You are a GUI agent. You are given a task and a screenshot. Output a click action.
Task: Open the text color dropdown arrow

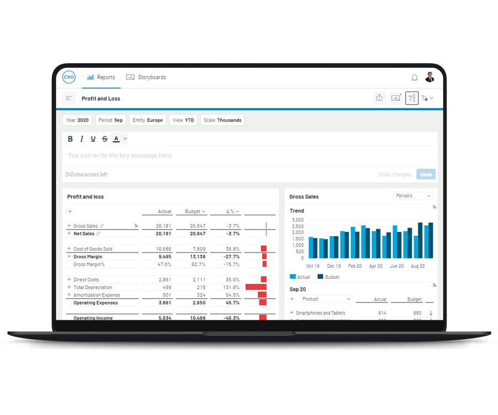tap(125, 139)
